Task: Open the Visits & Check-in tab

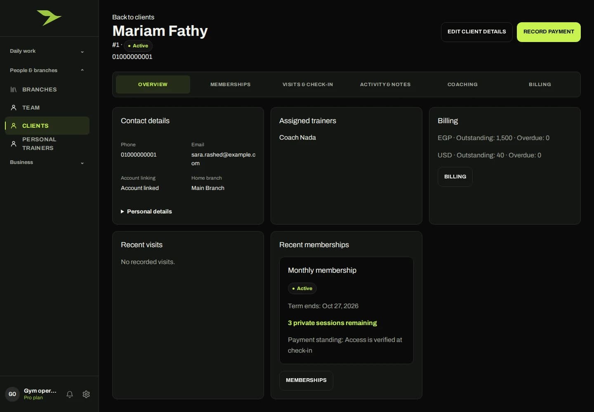Action: coord(308,84)
